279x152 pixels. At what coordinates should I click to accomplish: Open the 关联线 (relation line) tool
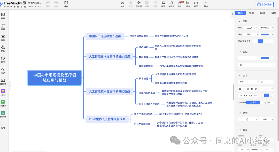[171, 4]
